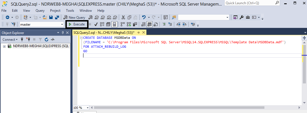
Task: Collapse the CREATE DATABASE code block
Action: pyautogui.click(x=82, y=38)
